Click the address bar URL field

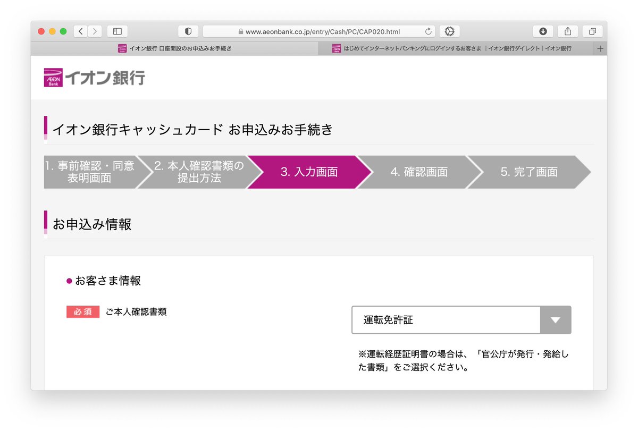click(x=319, y=31)
